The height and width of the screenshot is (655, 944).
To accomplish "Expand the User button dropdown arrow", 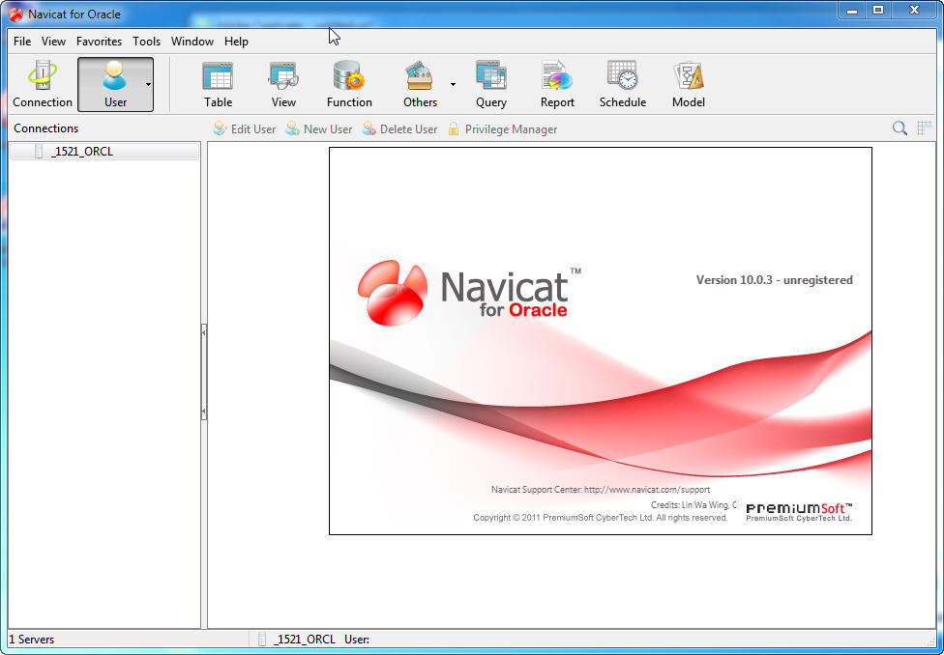I will coord(149,84).
